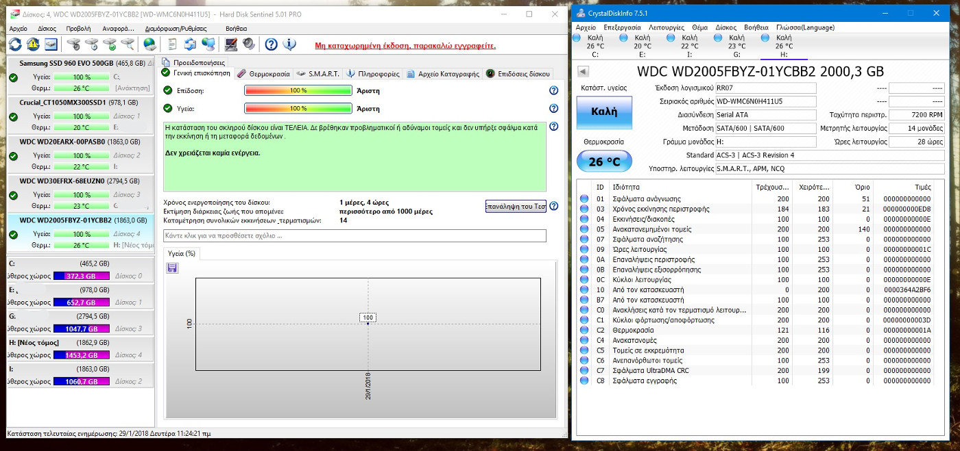Viewport: 960px width, 451px height.
Task: Open Γλώσσα(Language) menu
Action: [806, 27]
